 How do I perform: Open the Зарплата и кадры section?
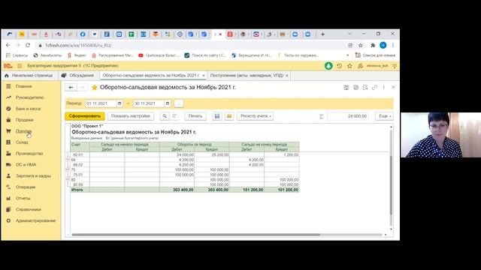point(33,176)
